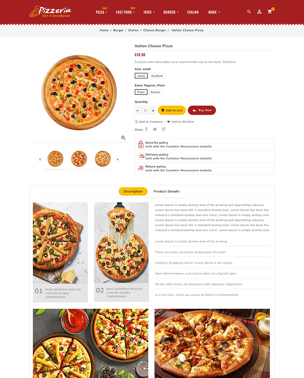Share on Twitter icon
304x378 pixels.
(155, 129)
